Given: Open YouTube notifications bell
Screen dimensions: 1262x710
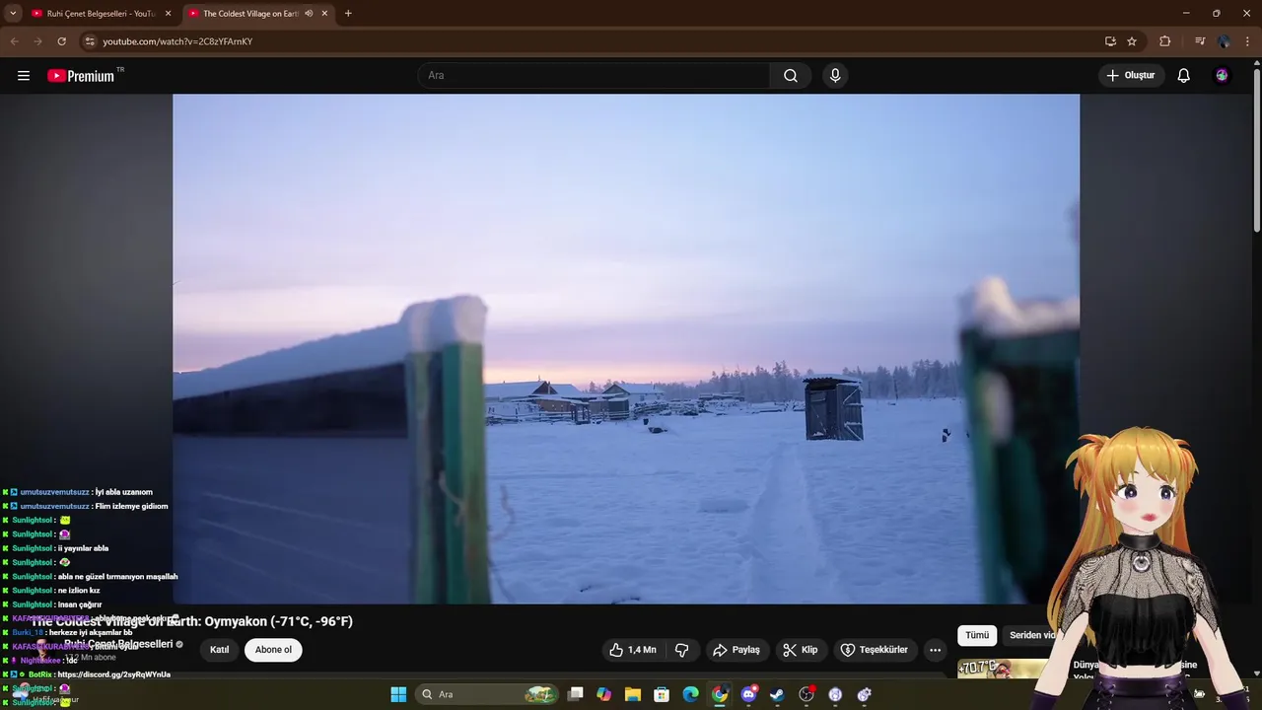Looking at the screenshot, I should click(1184, 76).
